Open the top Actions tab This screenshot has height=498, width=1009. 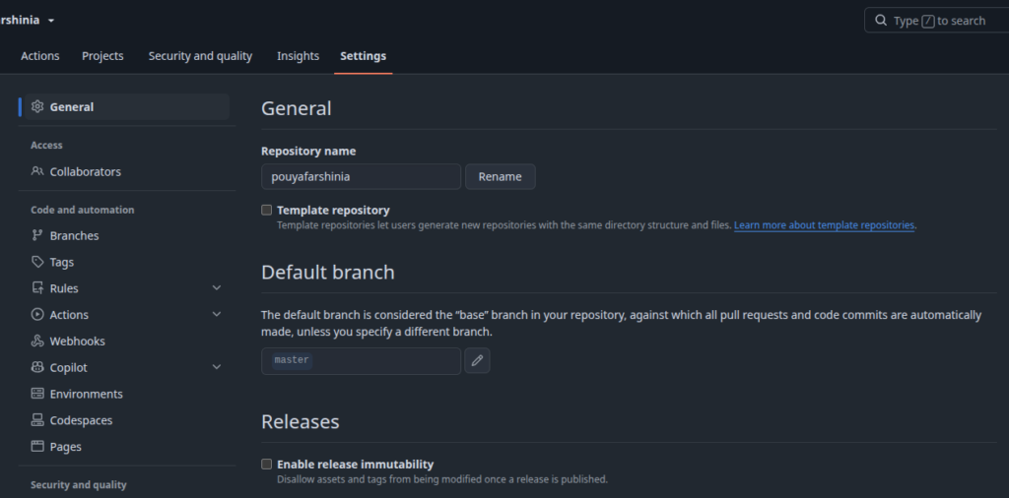(39, 56)
